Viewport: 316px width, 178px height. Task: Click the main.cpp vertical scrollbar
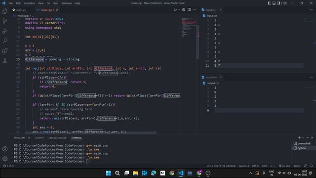(x=198, y=42)
